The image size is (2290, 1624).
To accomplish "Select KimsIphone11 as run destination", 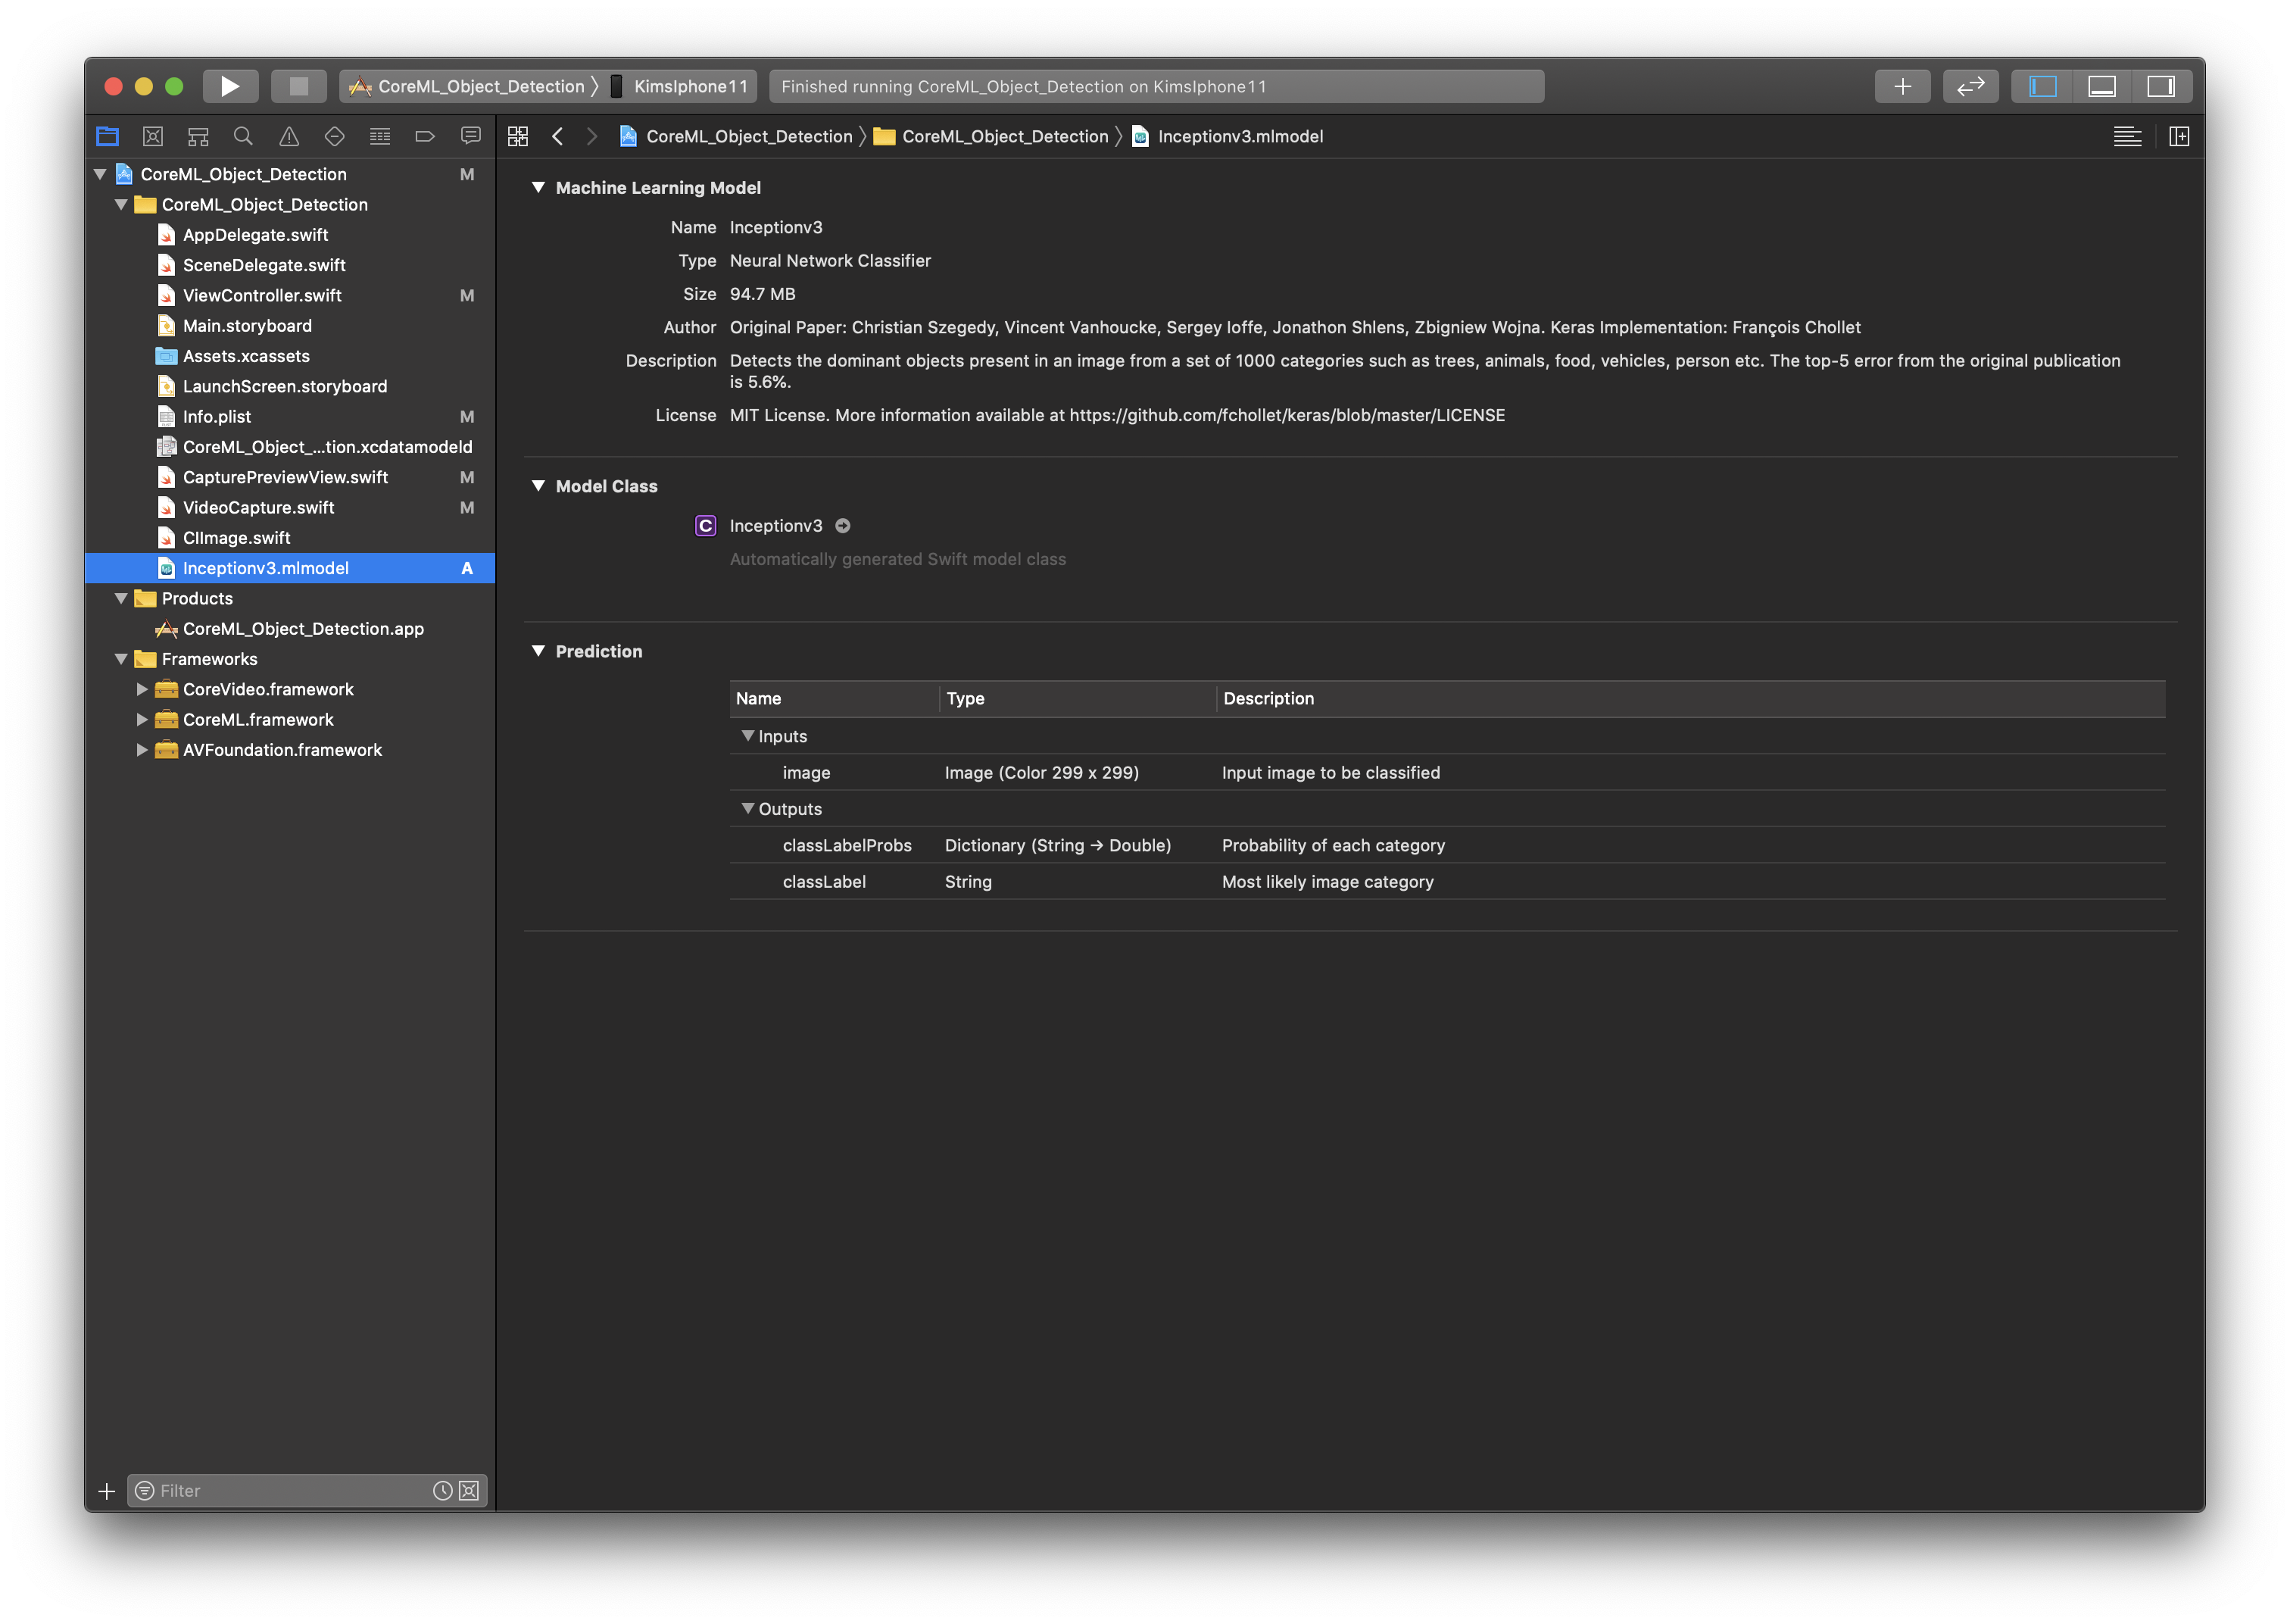I will (690, 86).
